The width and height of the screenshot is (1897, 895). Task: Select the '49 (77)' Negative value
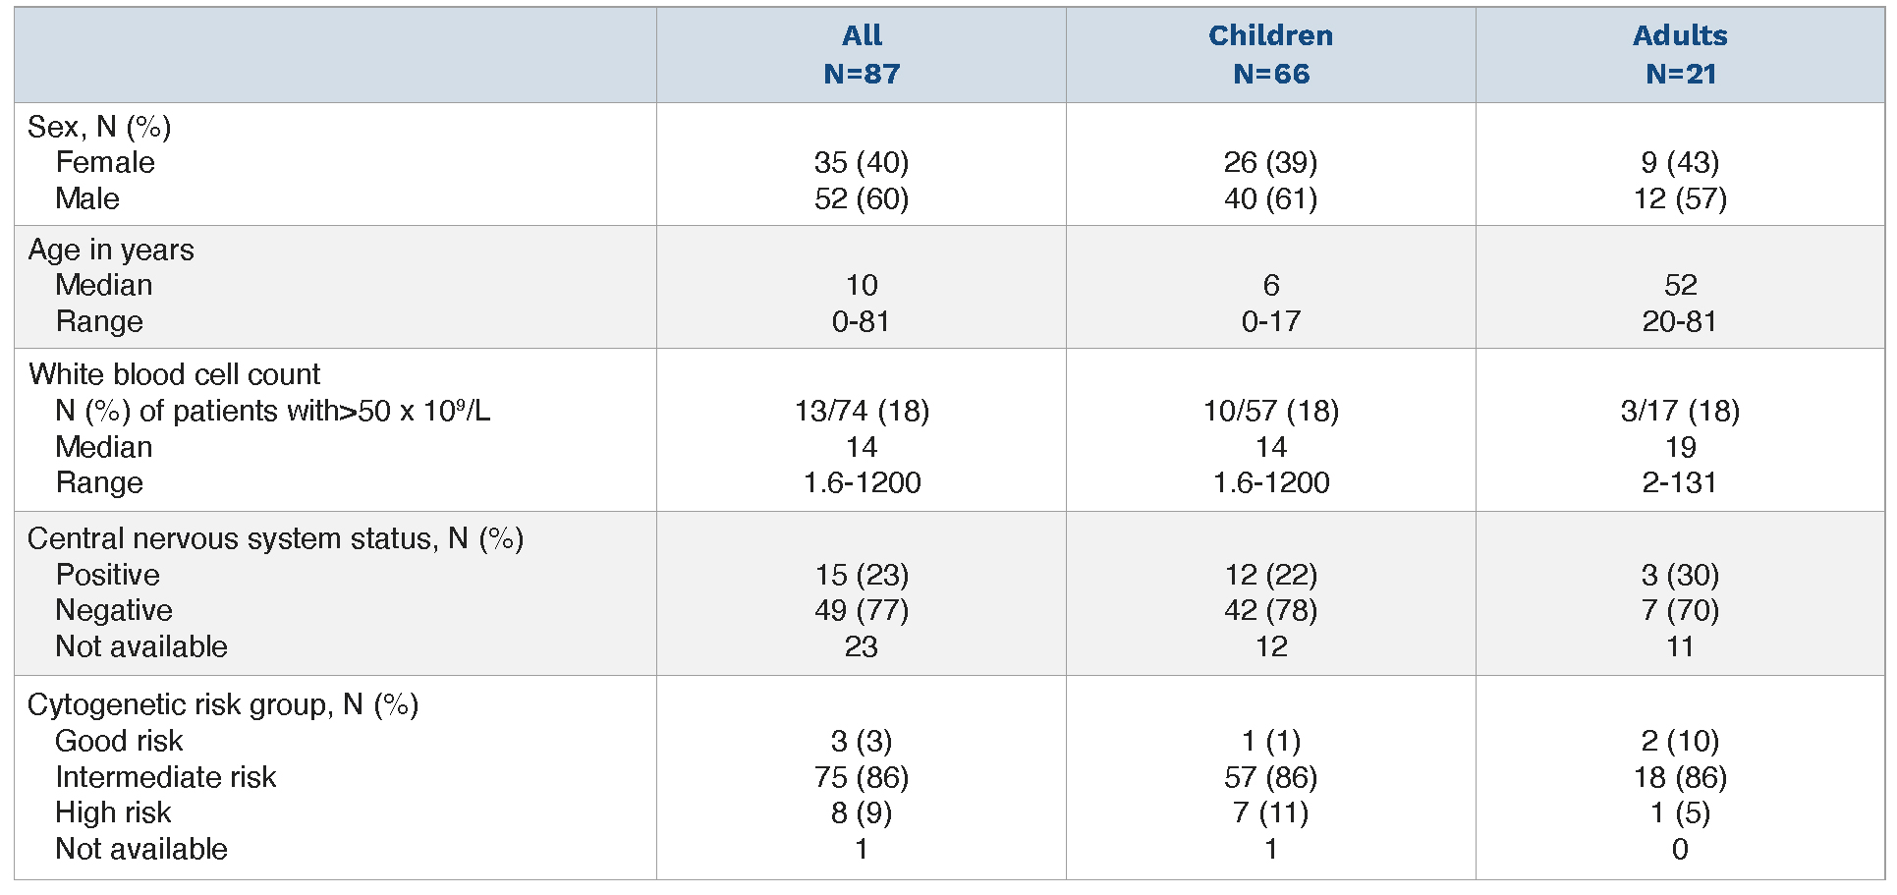(861, 610)
